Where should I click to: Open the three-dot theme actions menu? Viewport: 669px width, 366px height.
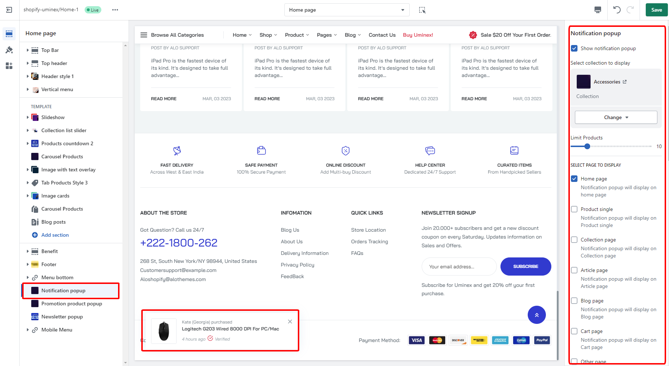(x=115, y=10)
